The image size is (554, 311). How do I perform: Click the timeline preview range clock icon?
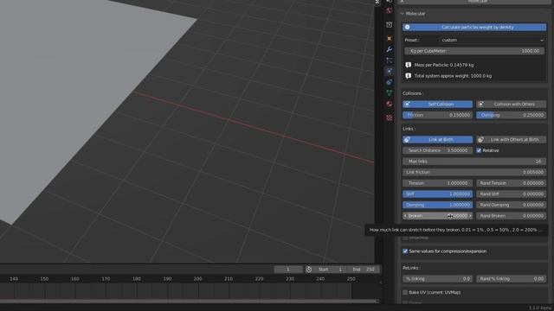pyautogui.click(x=309, y=270)
